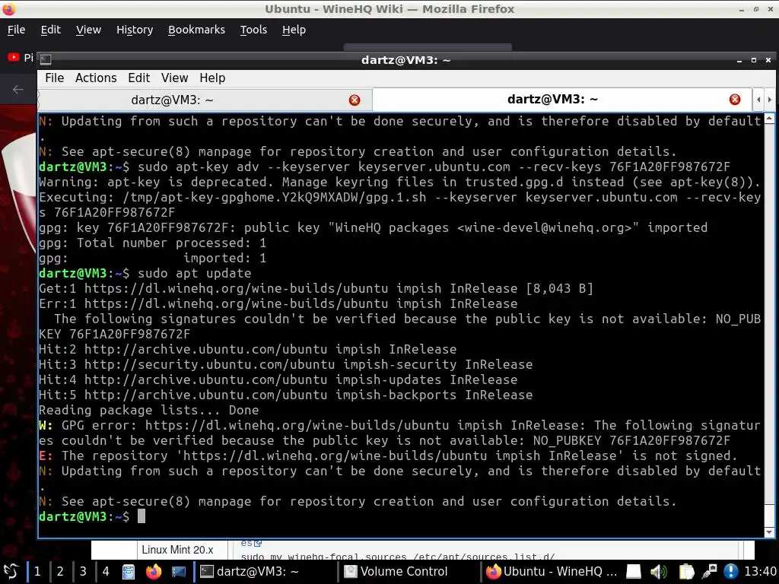Screen dimensions: 779x584
Task: Switch to workspace 4
Action: 106,572
